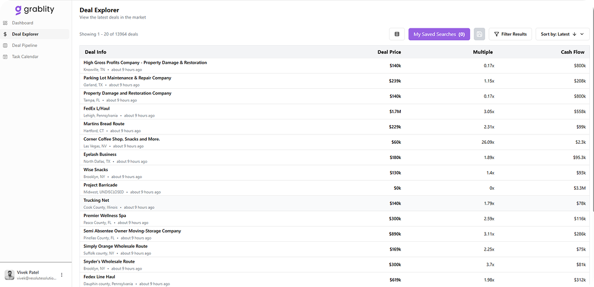Open My Saved Searches list
The height and width of the screenshot is (287, 594).
[x=439, y=34]
